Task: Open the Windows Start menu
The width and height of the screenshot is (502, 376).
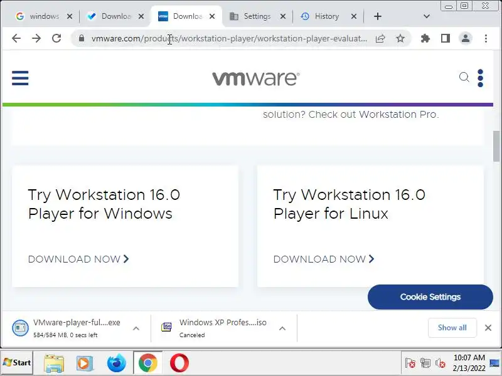Action: [x=17, y=363]
